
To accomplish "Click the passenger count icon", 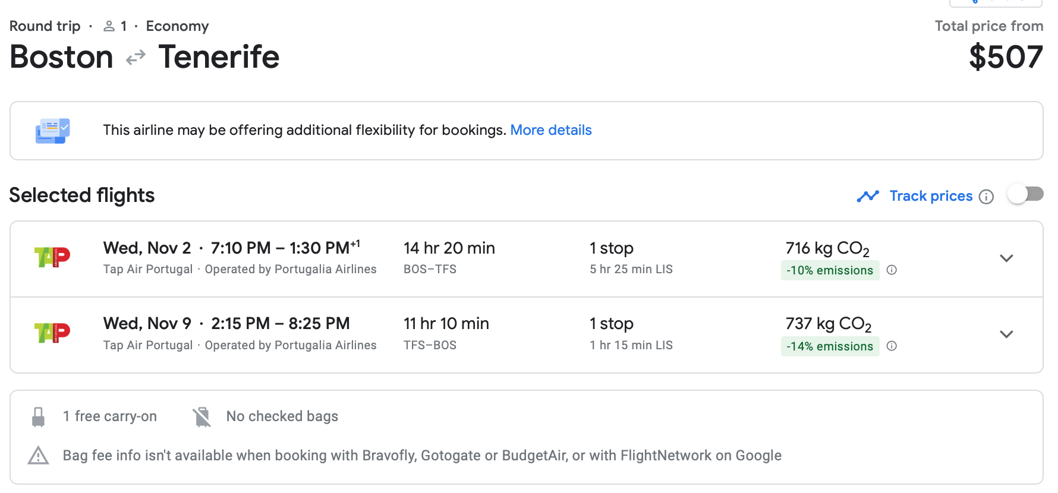I will tap(109, 26).
